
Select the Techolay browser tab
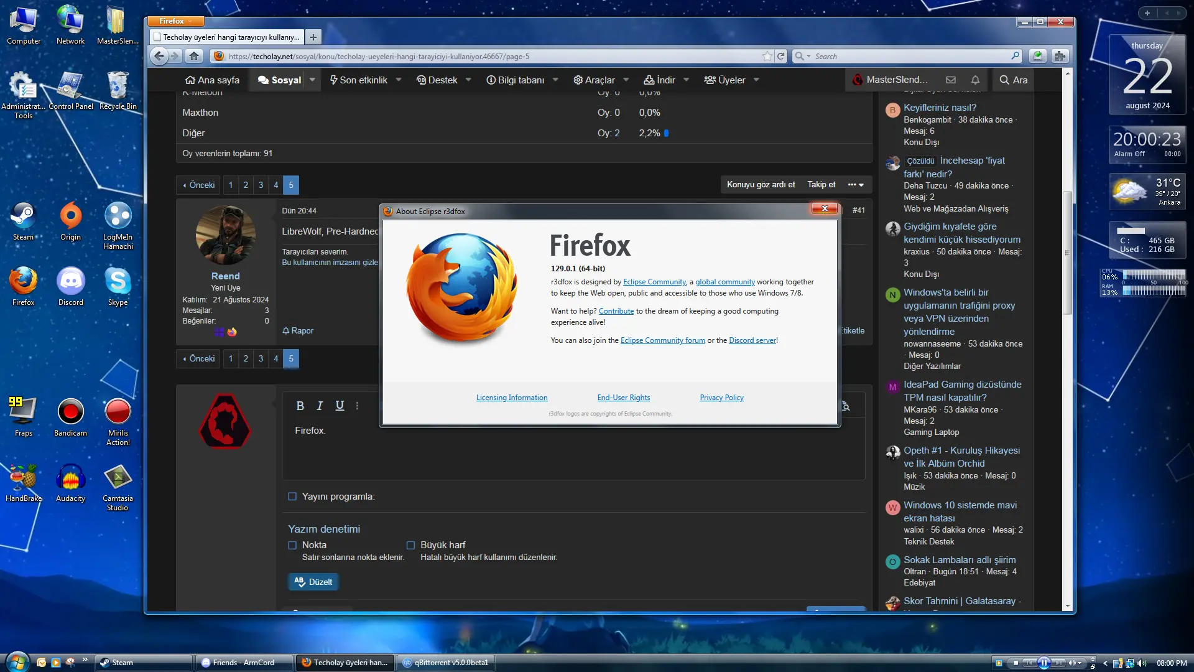(x=228, y=37)
